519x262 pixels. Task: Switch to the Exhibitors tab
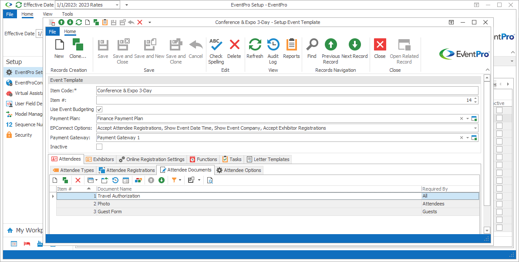click(x=100, y=159)
